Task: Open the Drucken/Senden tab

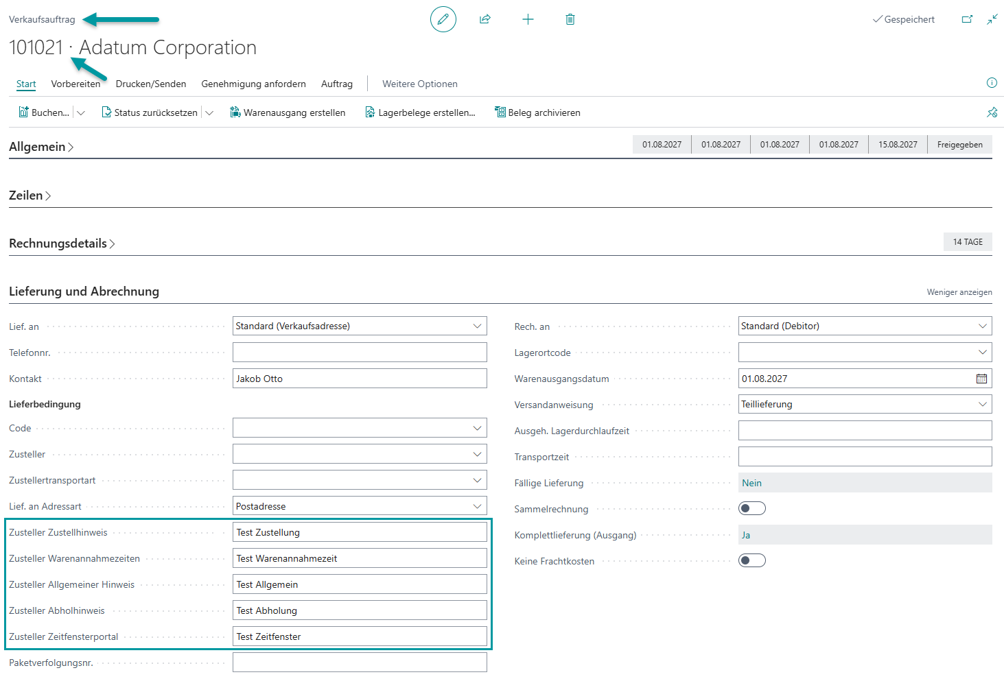Action: coord(151,84)
